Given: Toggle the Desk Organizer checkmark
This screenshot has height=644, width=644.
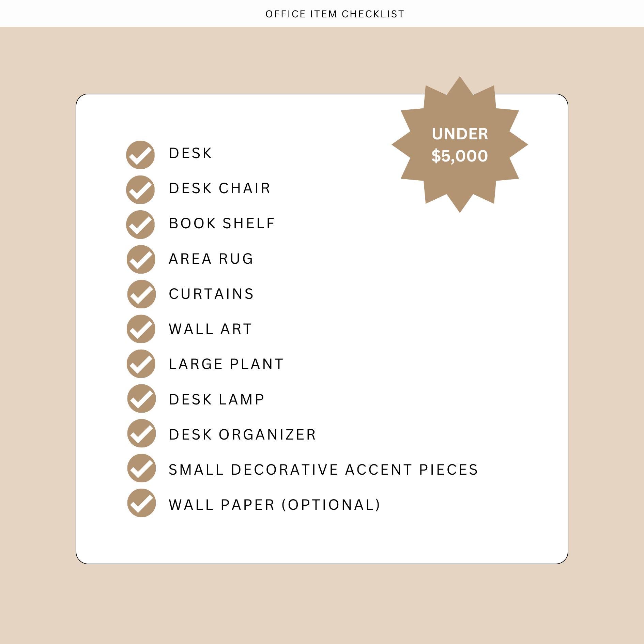Looking at the screenshot, I should pyautogui.click(x=141, y=433).
